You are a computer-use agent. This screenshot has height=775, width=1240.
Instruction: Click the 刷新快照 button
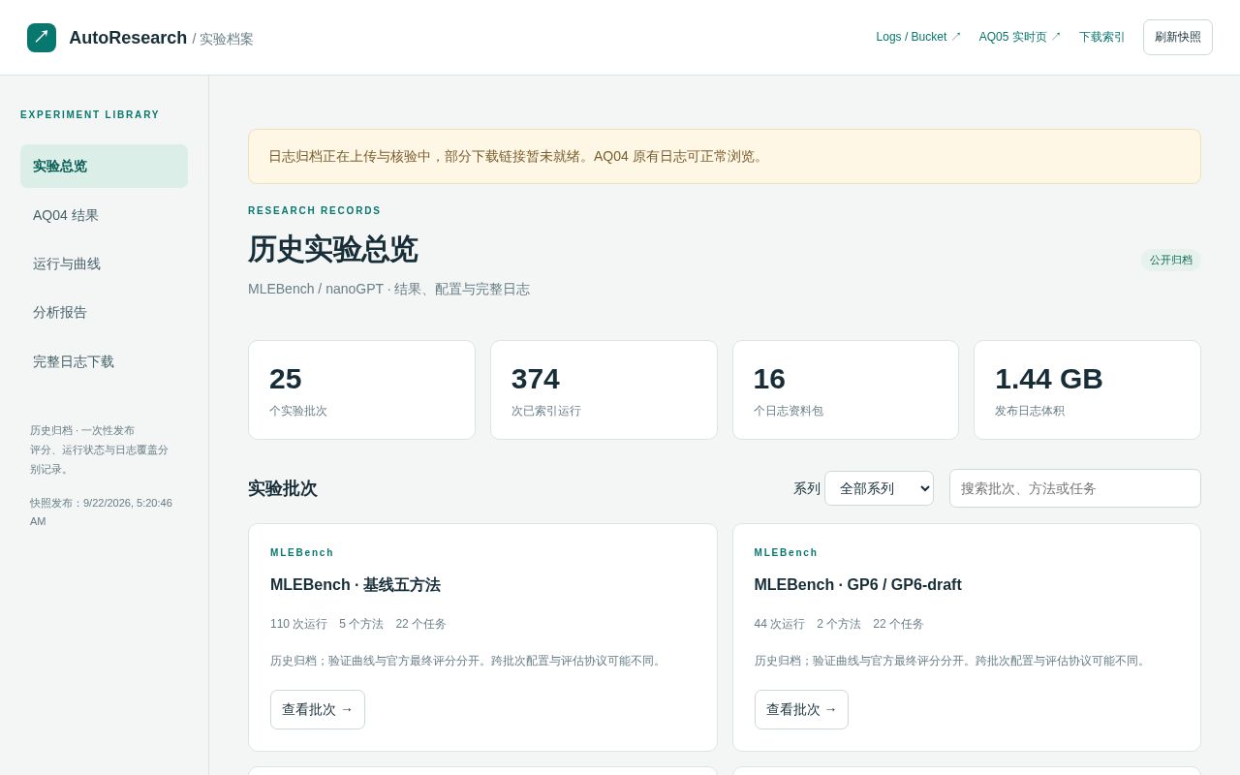coord(1178,37)
